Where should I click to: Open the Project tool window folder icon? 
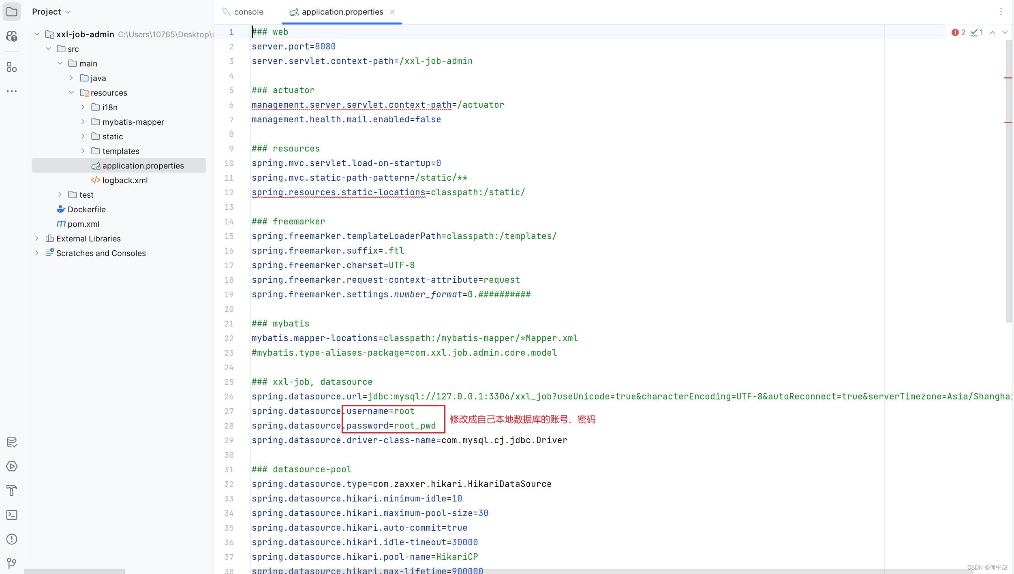point(12,12)
